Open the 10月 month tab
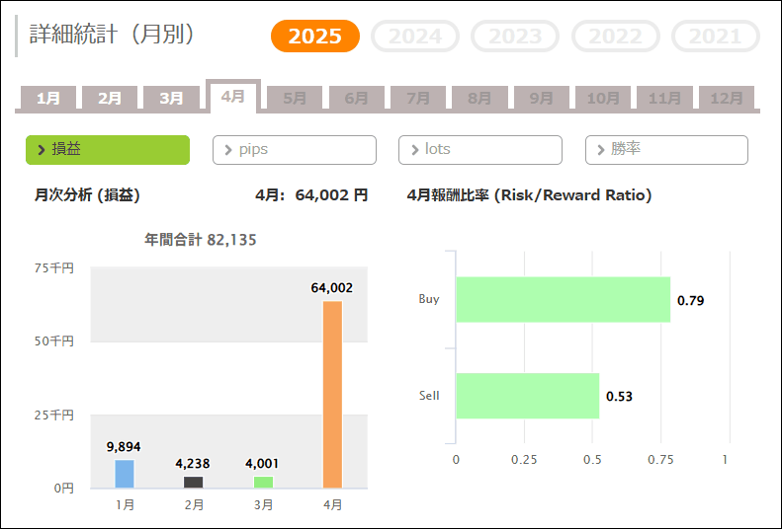This screenshot has width=782, height=529. [x=603, y=98]
